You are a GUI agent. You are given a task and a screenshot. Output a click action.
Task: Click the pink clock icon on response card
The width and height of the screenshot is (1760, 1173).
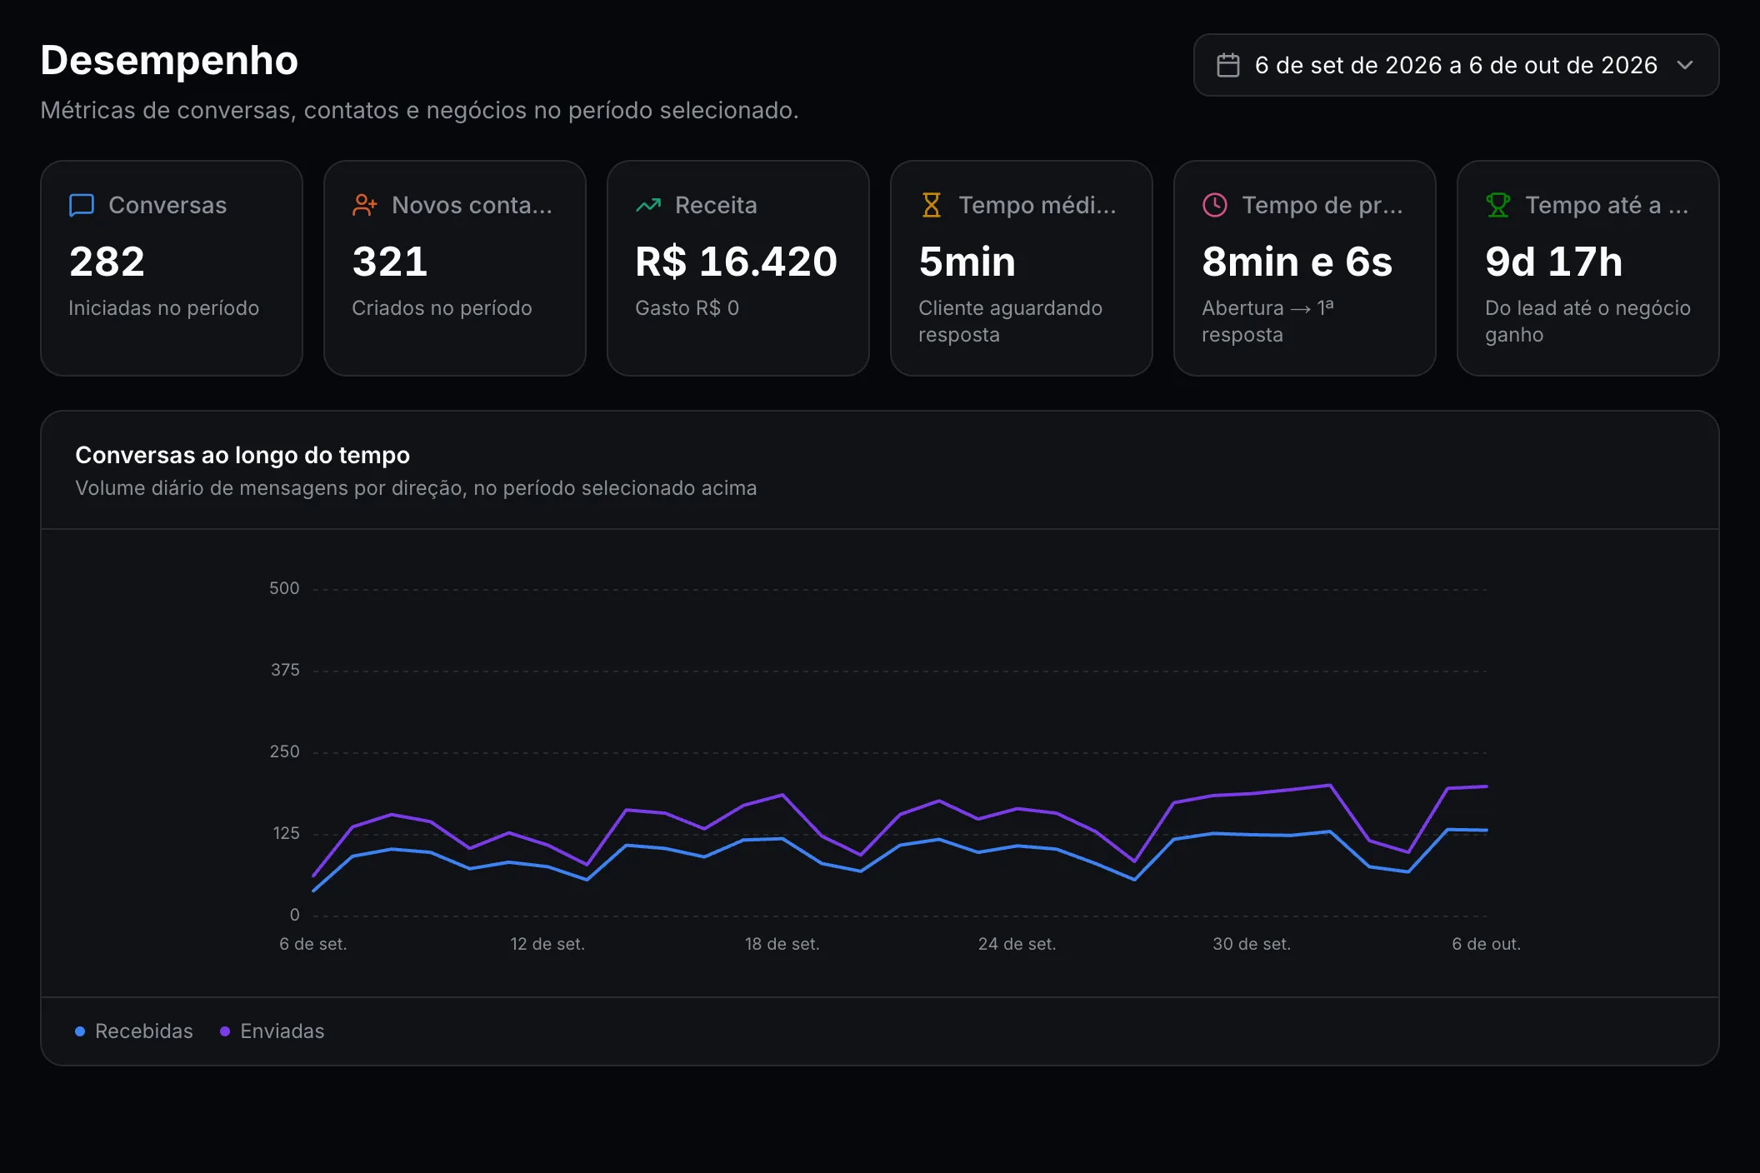point(1215,205)
